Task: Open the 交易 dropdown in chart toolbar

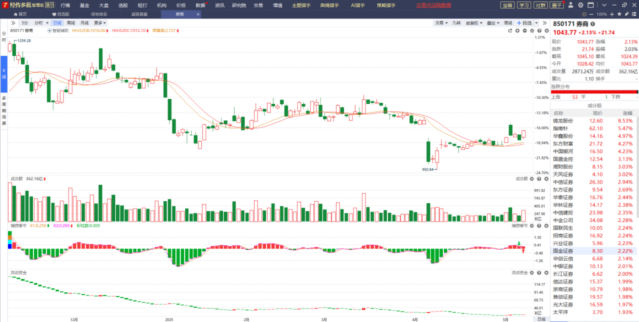Action: tap(441, 23)
